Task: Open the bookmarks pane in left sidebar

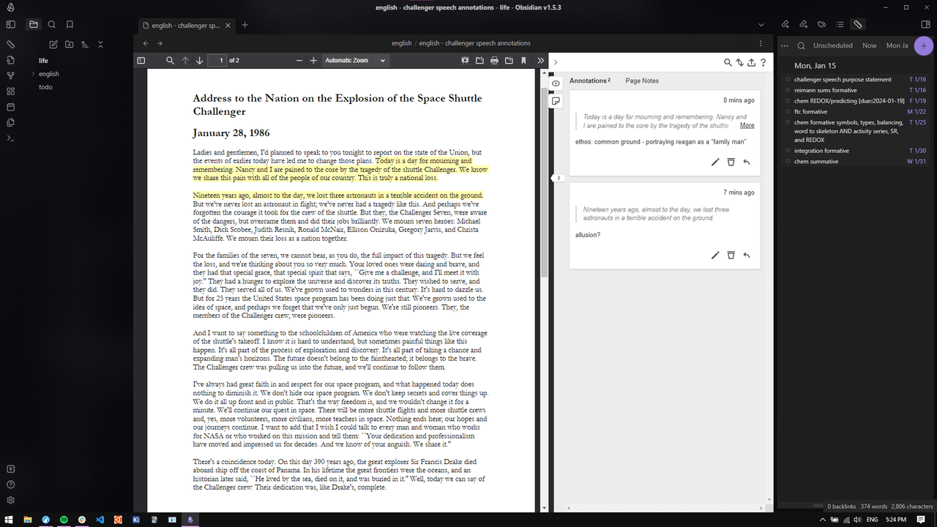Action: [70, 24]
